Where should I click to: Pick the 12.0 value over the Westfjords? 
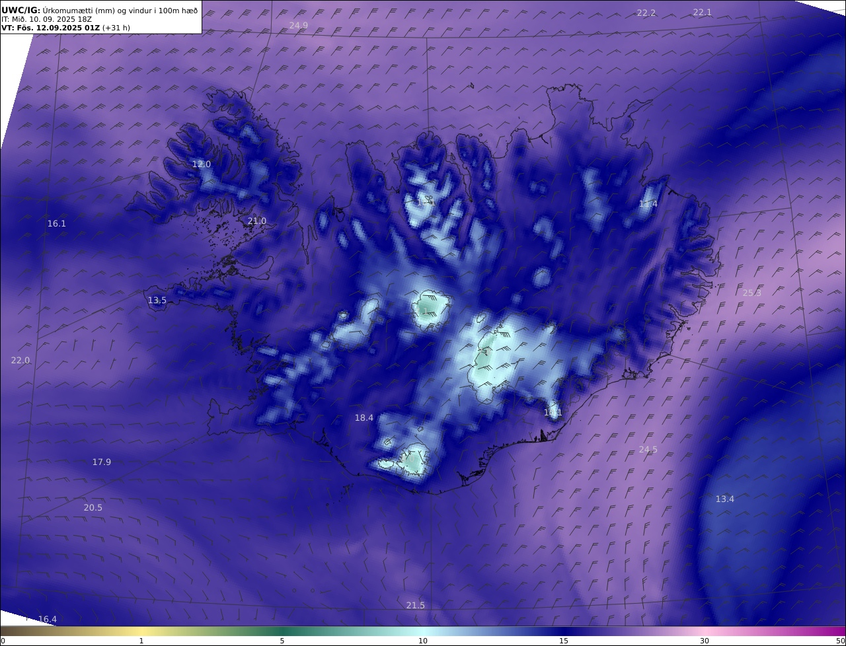(202, 164)
